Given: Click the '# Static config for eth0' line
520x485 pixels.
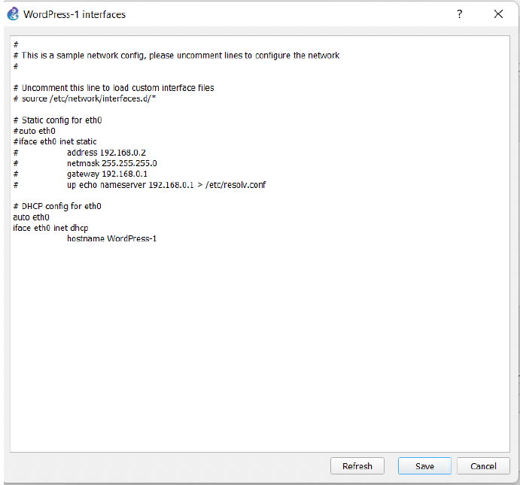Looking at the screenshot, I should tap(57, 120).
